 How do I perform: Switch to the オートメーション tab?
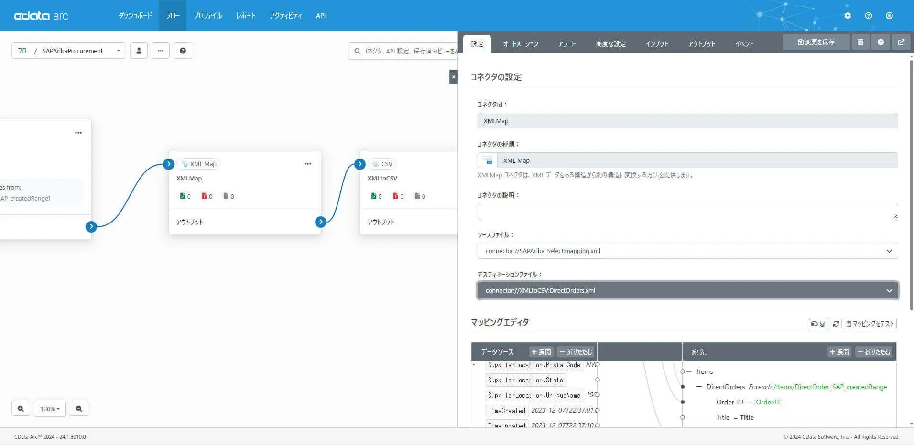521,44
